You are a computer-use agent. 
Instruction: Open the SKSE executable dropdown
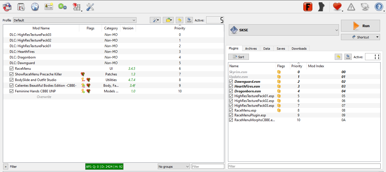pyautogui.click(x=284, y=30)
